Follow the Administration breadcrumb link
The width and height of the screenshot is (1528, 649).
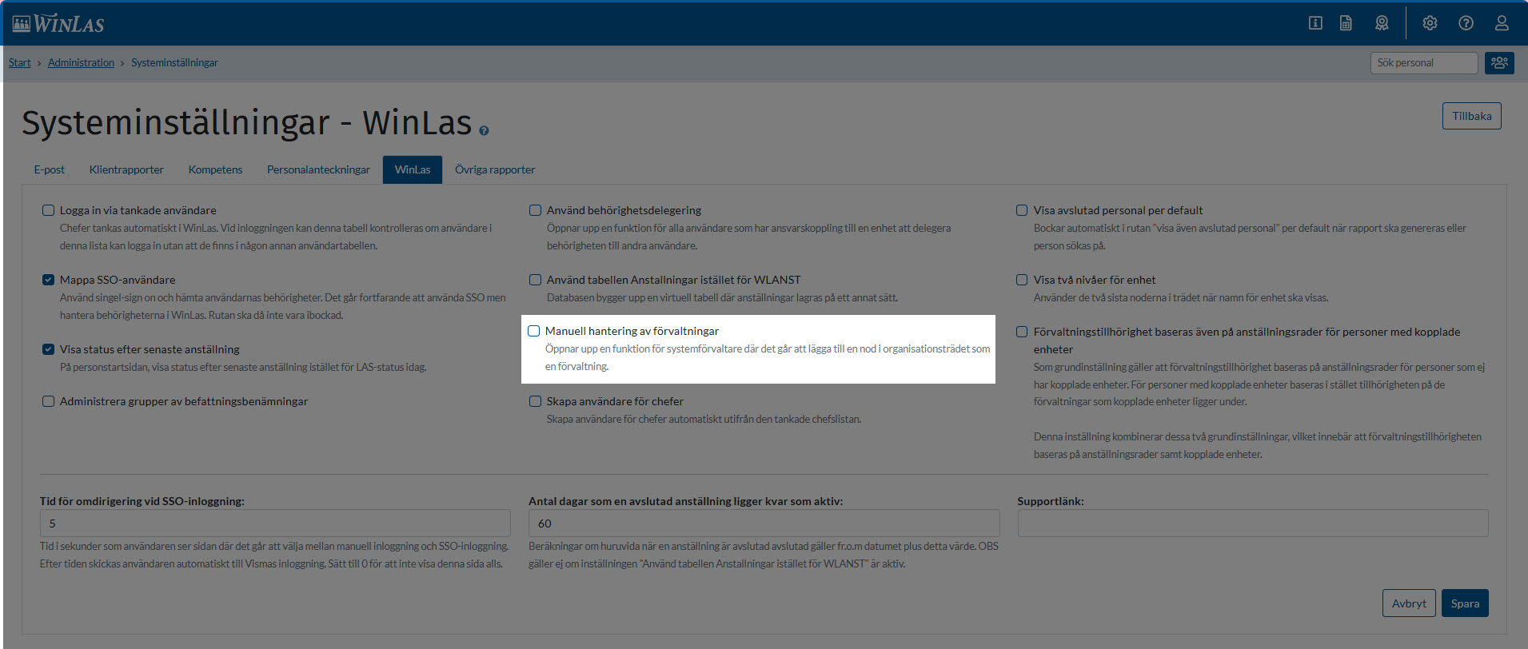point(81,62)
